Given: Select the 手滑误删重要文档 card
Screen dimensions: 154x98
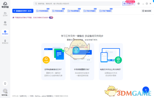Looking at the screenshot, I should [x=82, y=62].
